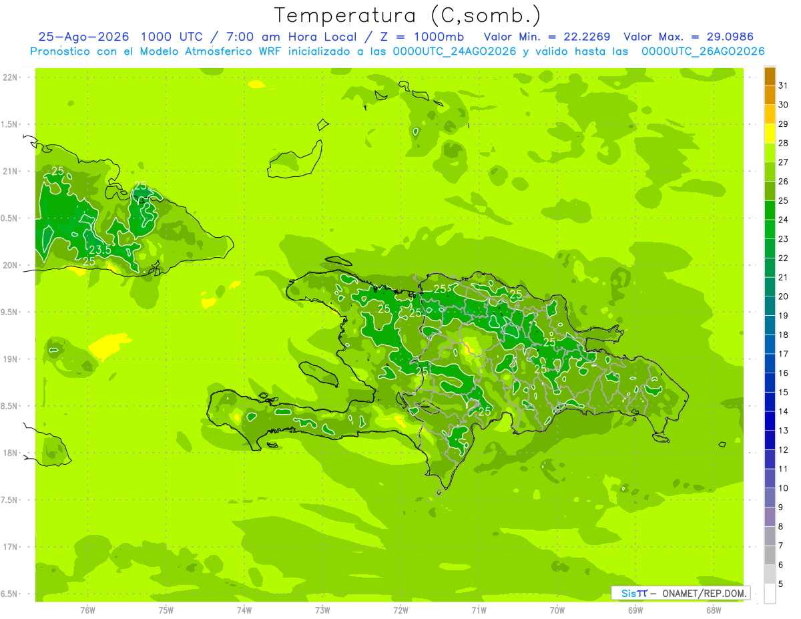801x619 pixels.
Task: Select the "9.5N" latitude label
Action: [9, 312]
